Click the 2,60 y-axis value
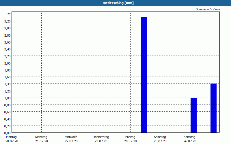Viewport: 231px width, 144px height. coord(8,42)
